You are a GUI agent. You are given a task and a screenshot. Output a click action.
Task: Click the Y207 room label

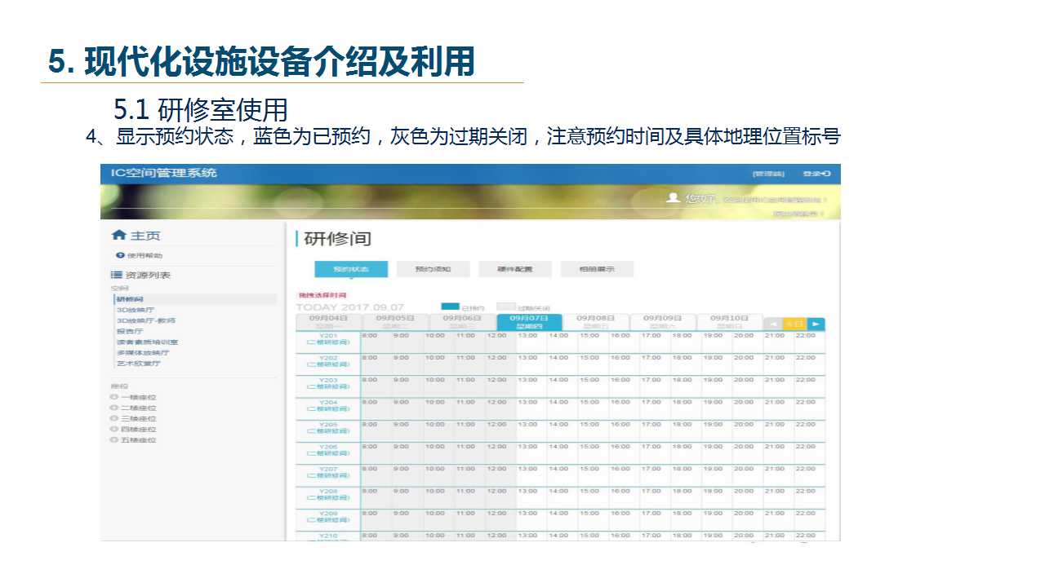328,471
